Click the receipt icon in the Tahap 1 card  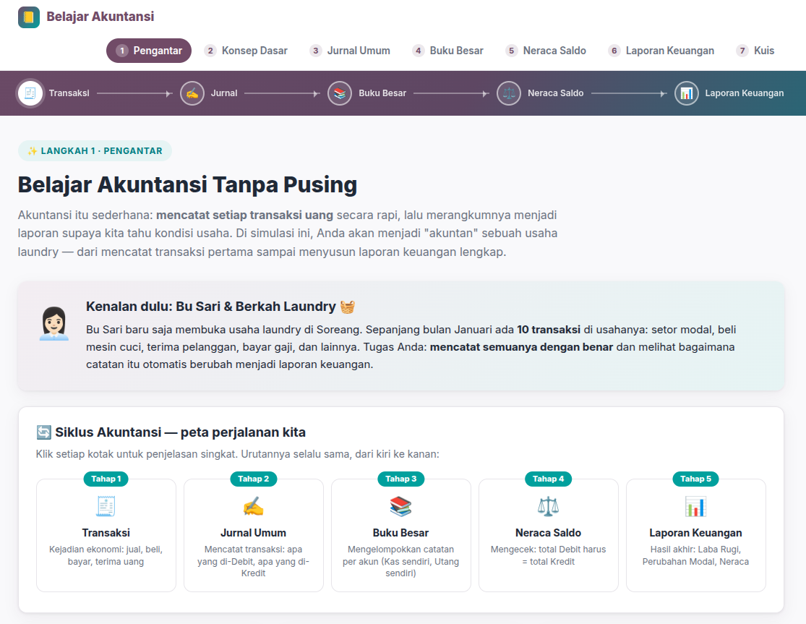point(106,506)
